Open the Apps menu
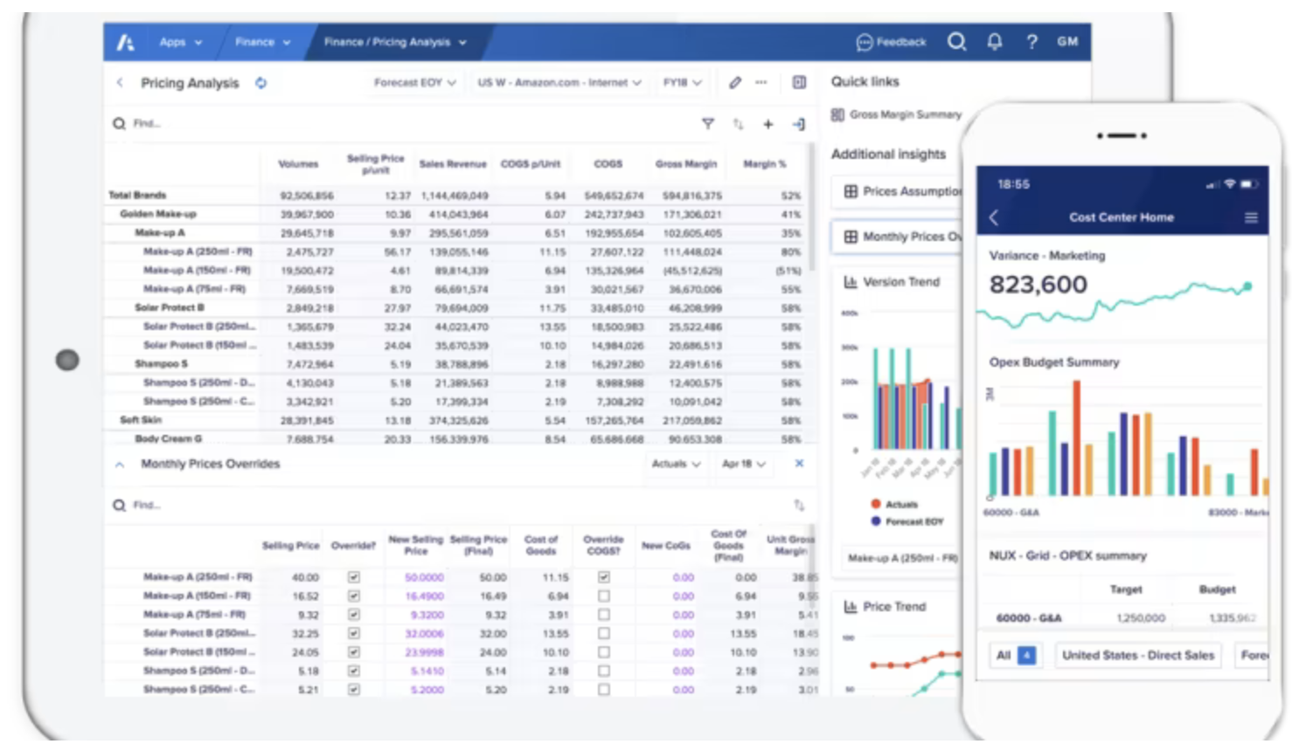The image size is (1292, 744). tap(181, 42)
